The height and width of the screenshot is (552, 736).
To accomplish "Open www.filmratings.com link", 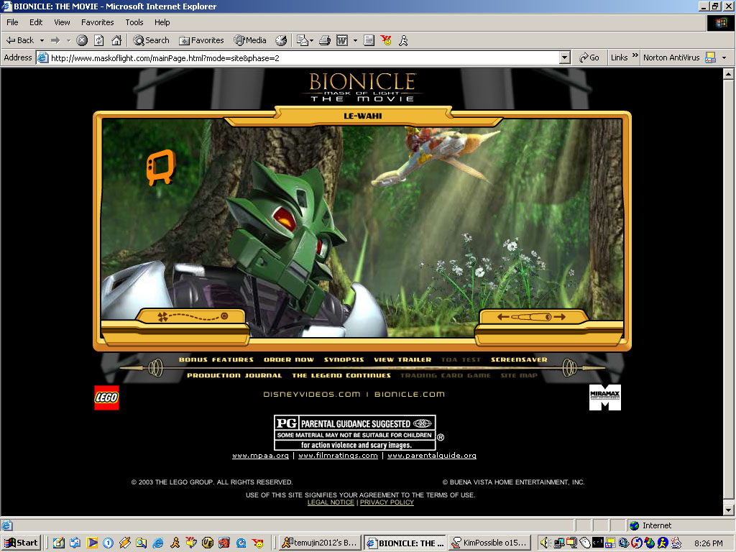I will click(x=338, y=456).
